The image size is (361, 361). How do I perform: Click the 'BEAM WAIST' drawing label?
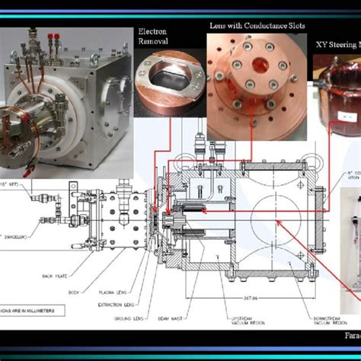point(170,318)
